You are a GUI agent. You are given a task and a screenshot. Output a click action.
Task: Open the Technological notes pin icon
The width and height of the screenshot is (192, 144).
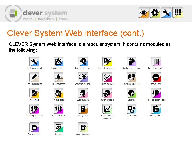[59, 109]
